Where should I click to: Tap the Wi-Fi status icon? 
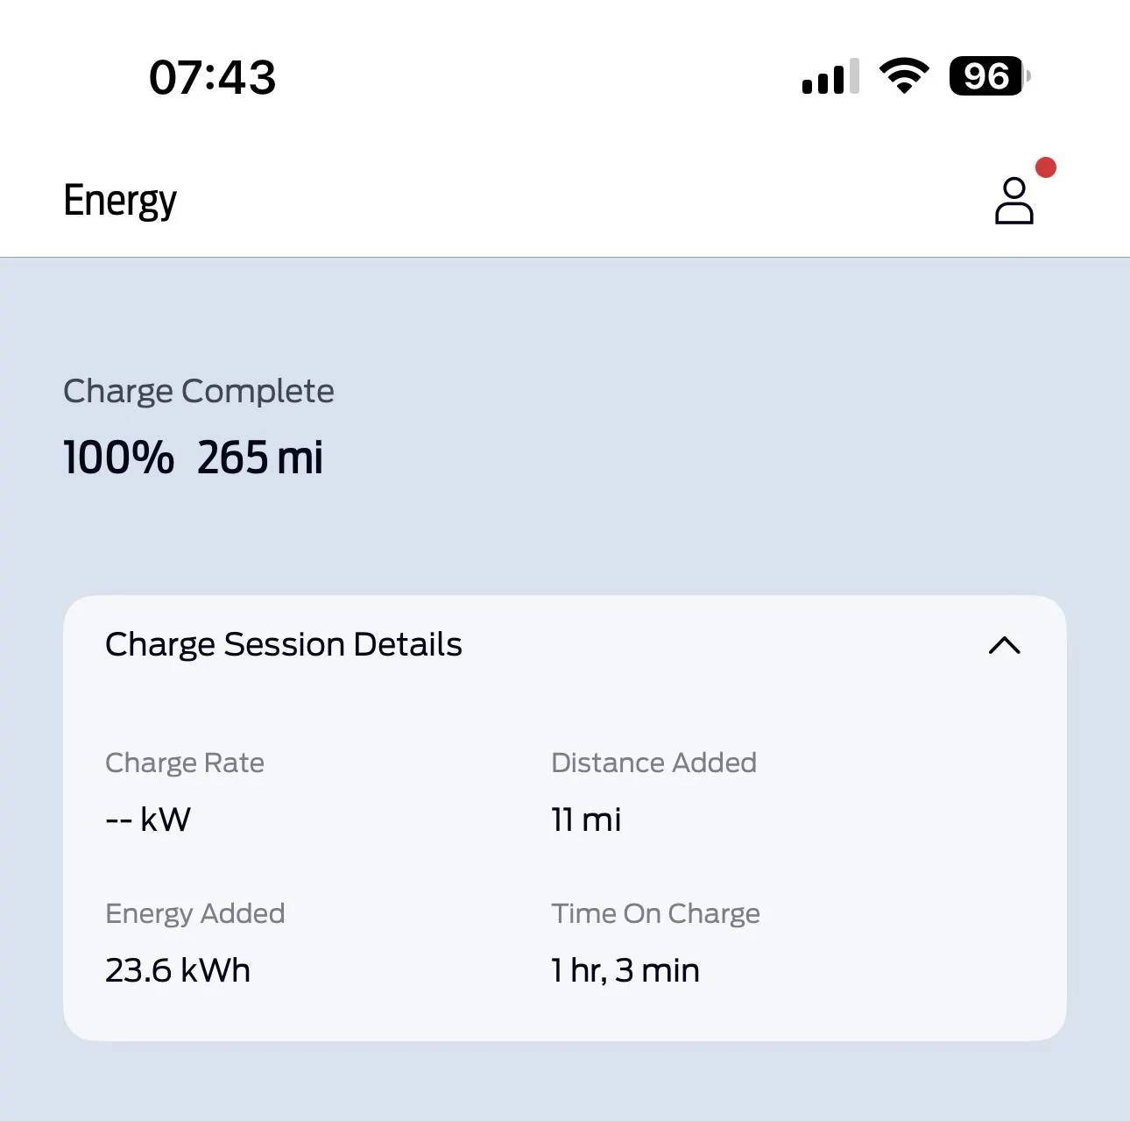[x=904, y=76]
